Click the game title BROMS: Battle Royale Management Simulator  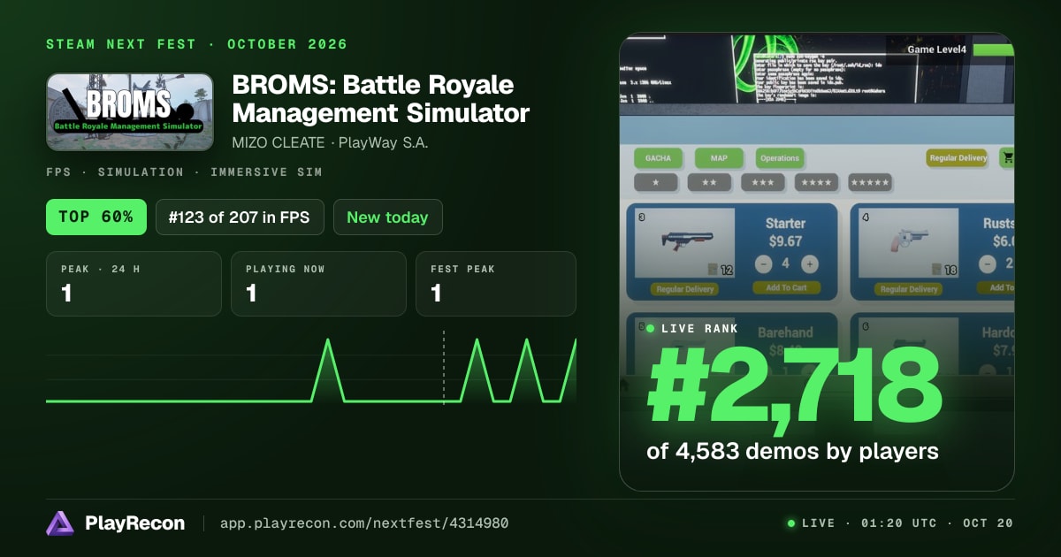point(380,99)
